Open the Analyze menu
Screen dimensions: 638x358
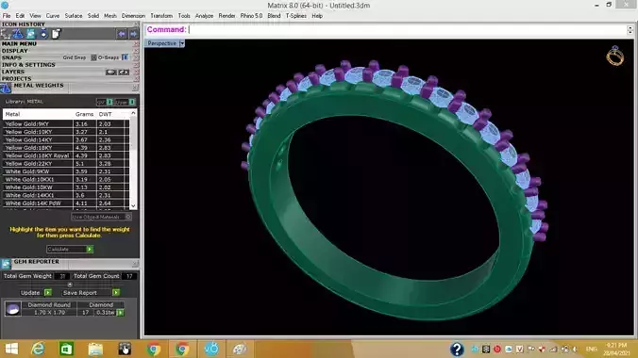204,16
